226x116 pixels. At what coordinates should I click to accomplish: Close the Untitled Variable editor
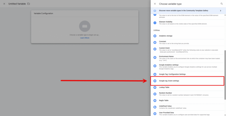click(x=4, y=4)
